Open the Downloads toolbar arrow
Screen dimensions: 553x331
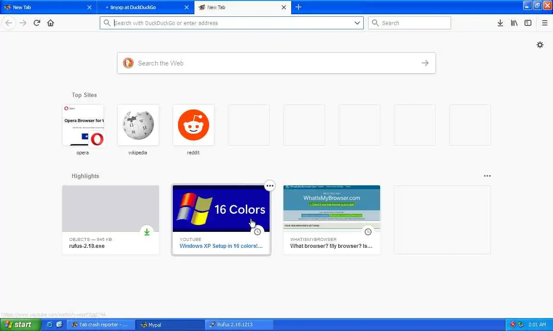[500, 23]
